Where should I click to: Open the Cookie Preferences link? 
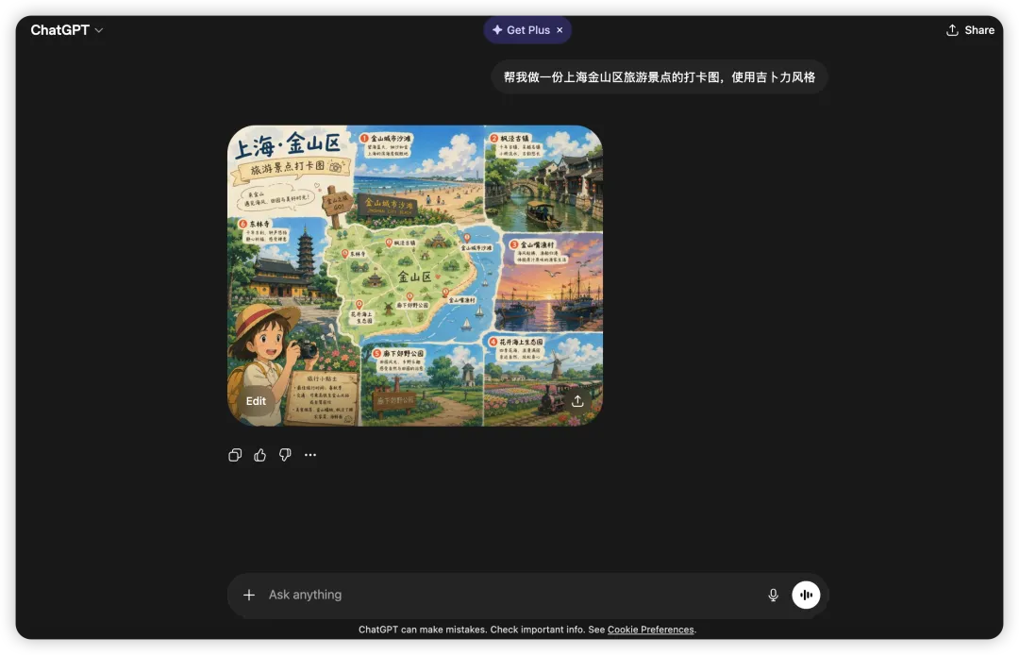click(x=650, y=630)
